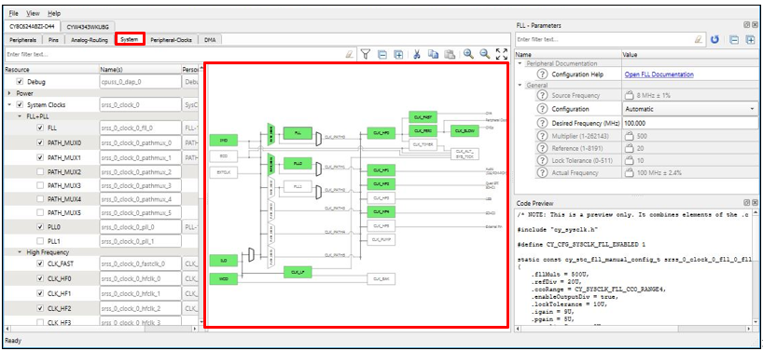This screenshot has width=763, height=351.
Task: Click the help icon beside Actual Frequency
Action: (542, 173)
